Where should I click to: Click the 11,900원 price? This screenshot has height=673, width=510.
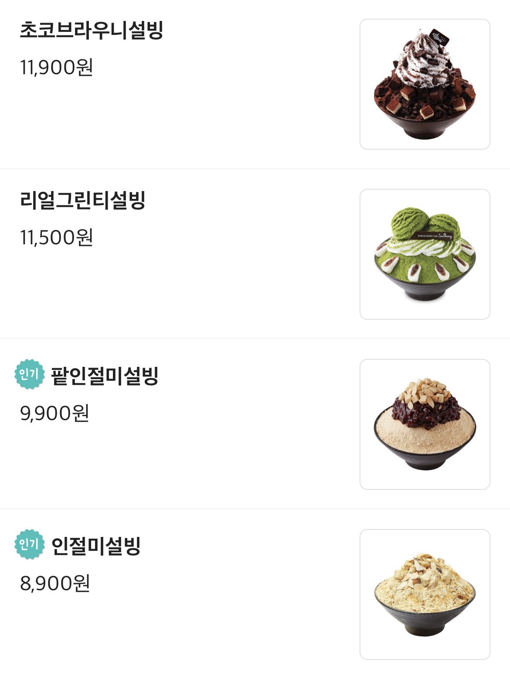57,68
